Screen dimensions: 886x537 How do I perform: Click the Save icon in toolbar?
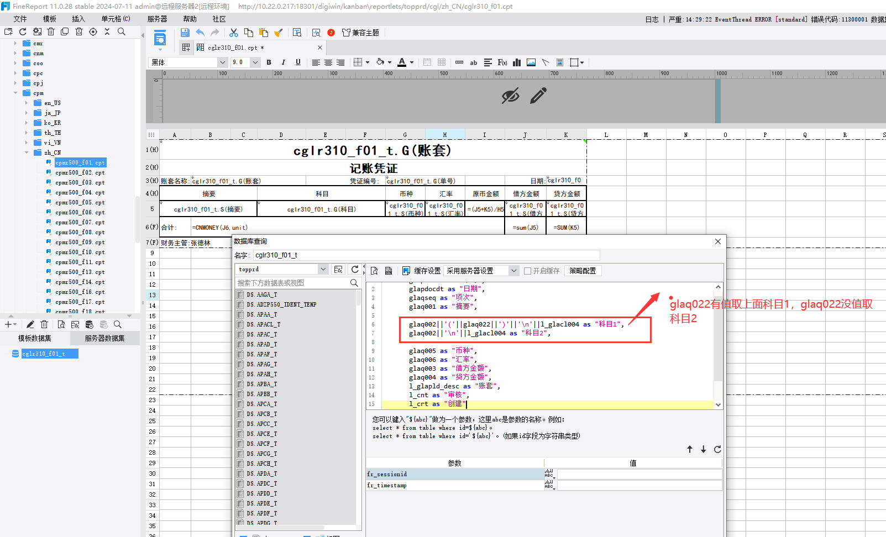coord(185,33)
